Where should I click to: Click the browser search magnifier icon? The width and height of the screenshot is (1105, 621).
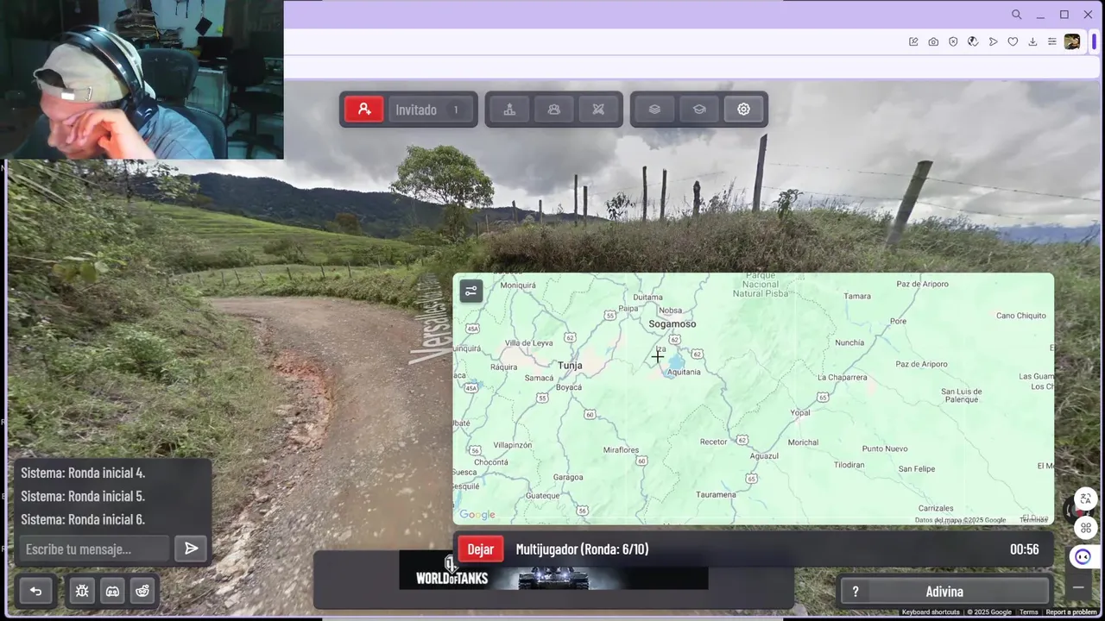click(x=1016, y=15)
